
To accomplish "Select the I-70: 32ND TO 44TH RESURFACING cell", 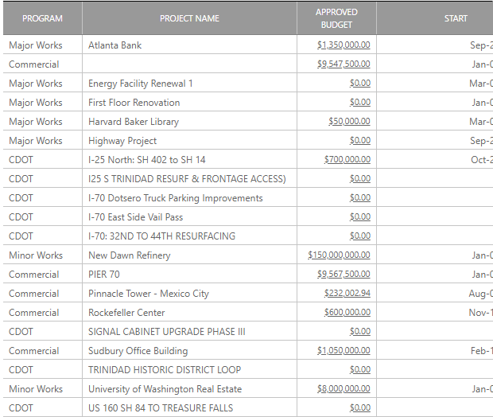I will tap(189, 236).
